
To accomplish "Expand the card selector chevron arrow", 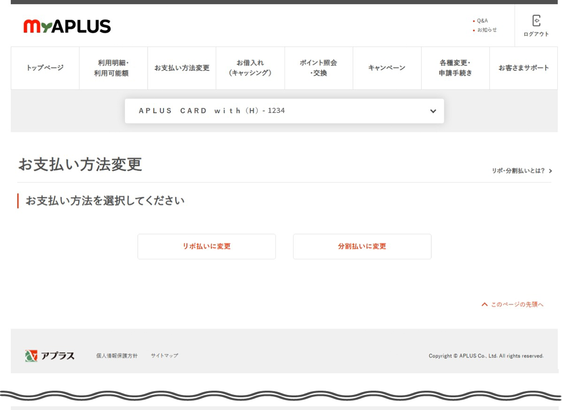I will 433,111.
